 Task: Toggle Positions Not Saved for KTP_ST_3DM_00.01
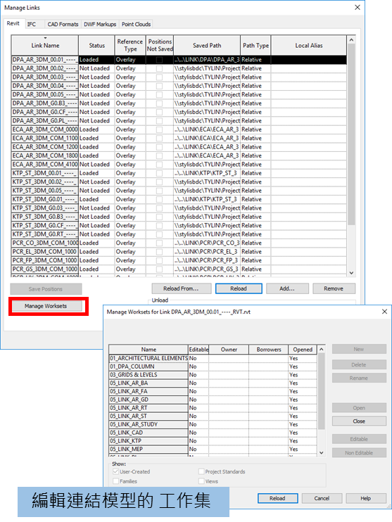160,173
